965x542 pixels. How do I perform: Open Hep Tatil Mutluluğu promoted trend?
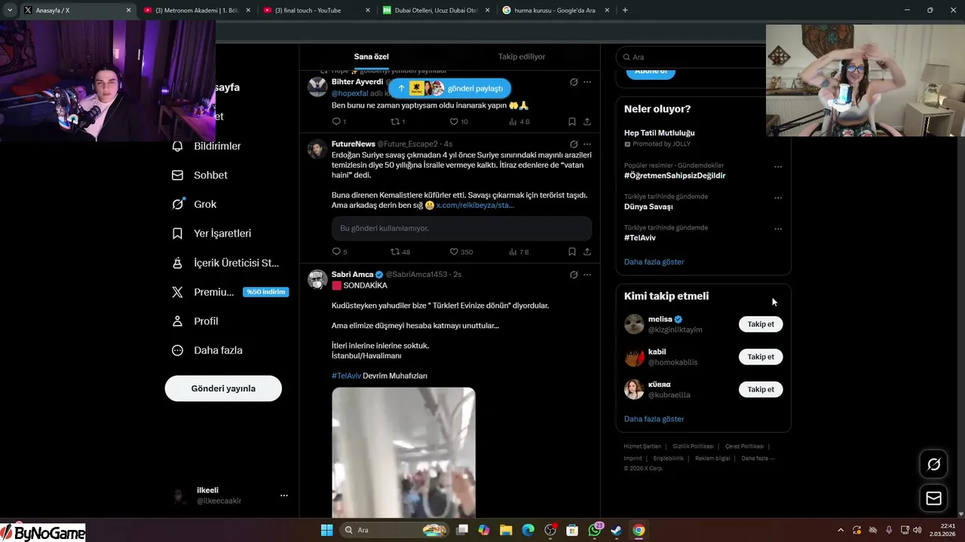659,133
